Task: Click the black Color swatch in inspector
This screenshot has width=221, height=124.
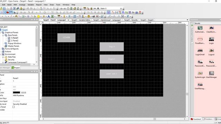Action: [17, 93]
